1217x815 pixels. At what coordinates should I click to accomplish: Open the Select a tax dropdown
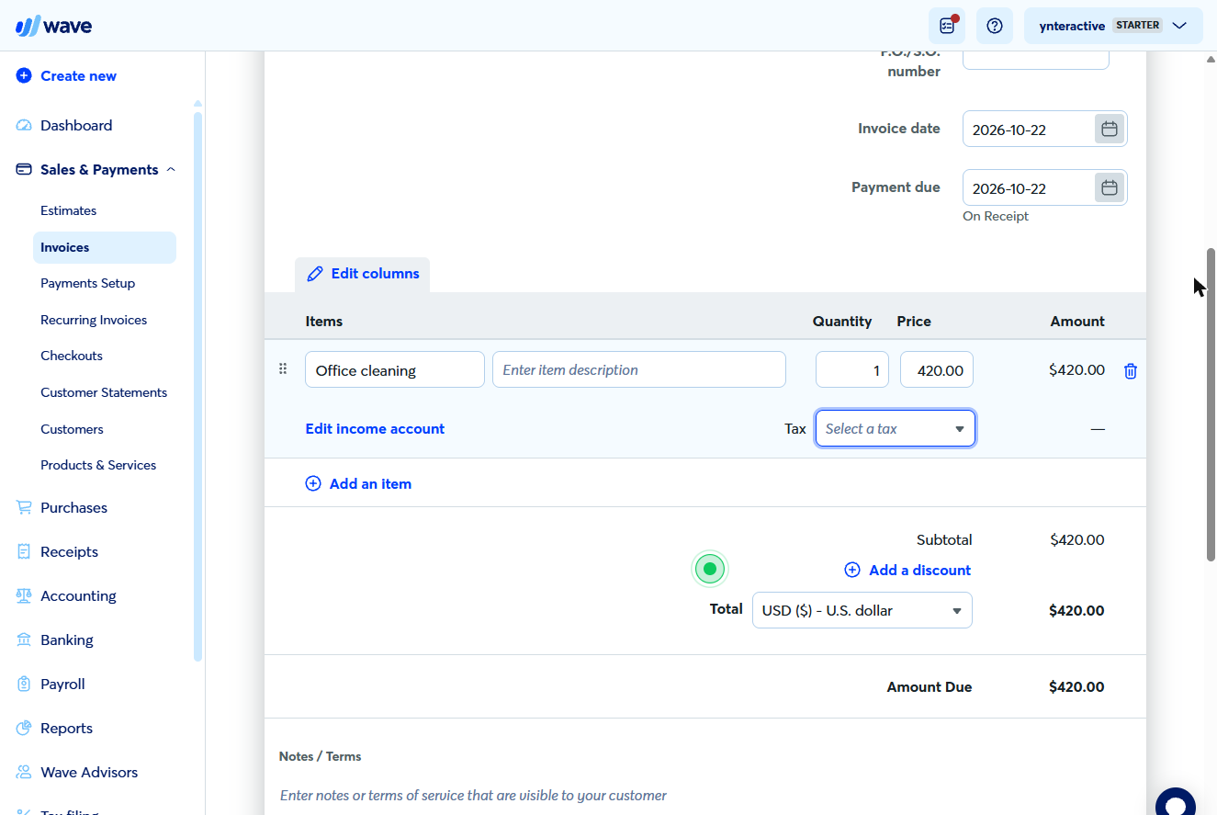(x=896, y=429)
